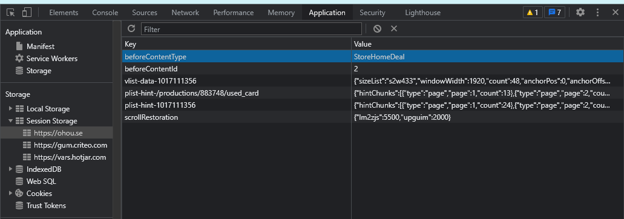Switch to the Network tab
Image resolution: width=624 pixels, height=219 pixels.
click(185, 13)
